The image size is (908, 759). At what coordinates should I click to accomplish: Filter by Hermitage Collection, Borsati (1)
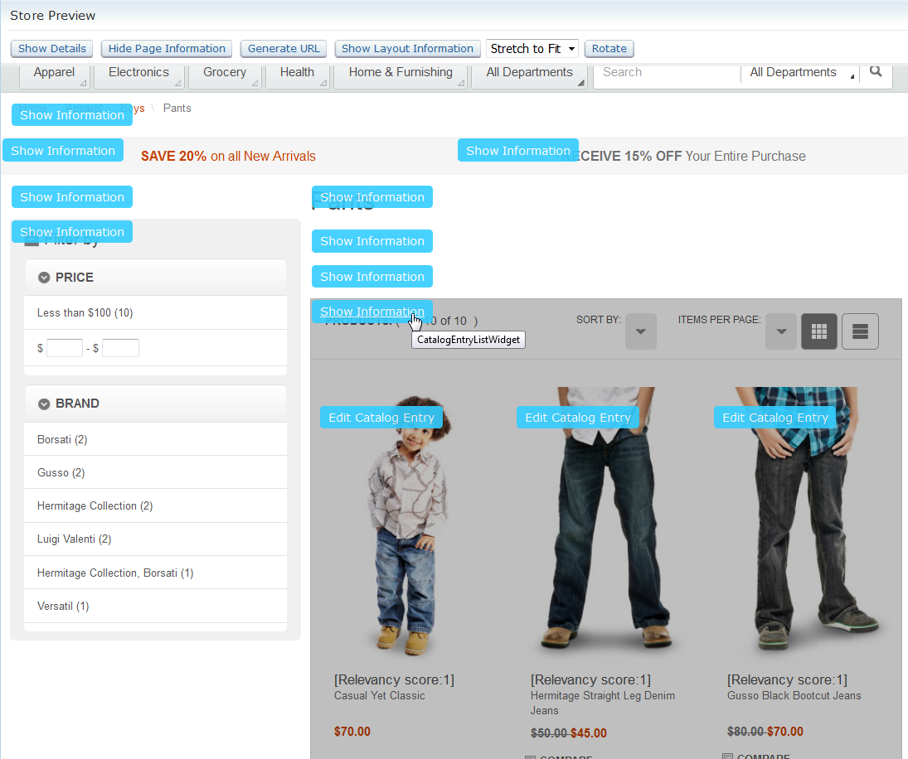[115, 573]
